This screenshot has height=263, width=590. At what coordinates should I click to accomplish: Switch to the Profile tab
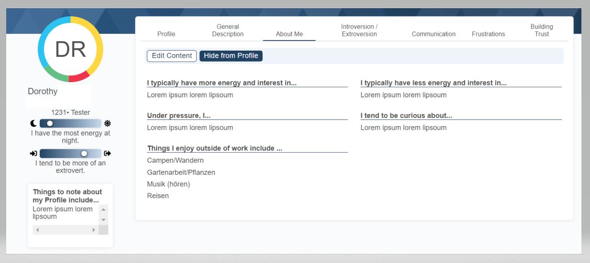(x=166, y=34)
